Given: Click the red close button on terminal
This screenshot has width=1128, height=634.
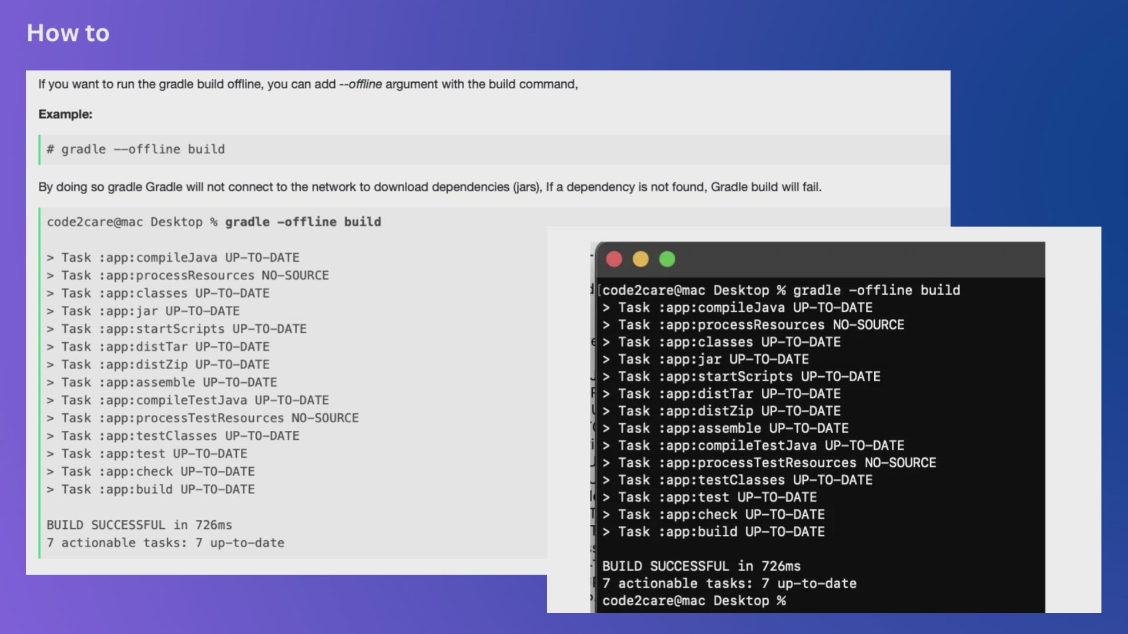Looking at the screenshot, I should [614, 259].
